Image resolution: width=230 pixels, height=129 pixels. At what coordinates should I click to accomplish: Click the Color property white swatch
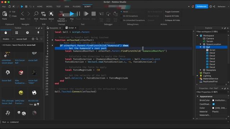[x=213, y=108]
